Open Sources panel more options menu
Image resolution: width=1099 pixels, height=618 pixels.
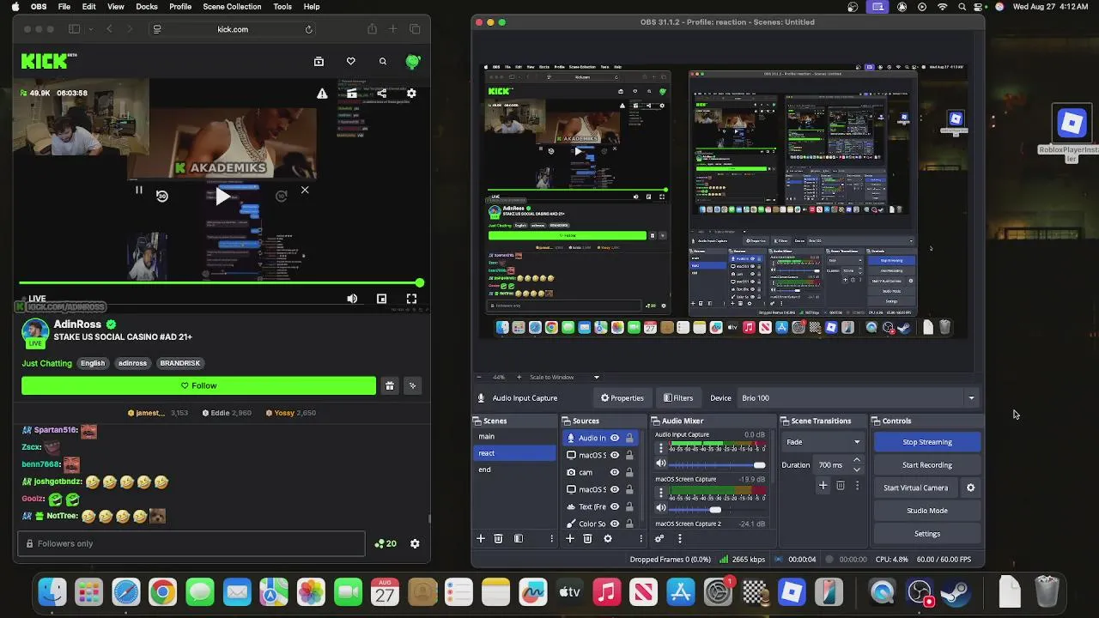(x=641, y=538)
